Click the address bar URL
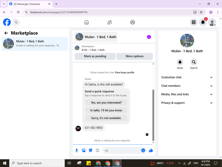This screenshot has width=222, height=167. click(59, 12)
